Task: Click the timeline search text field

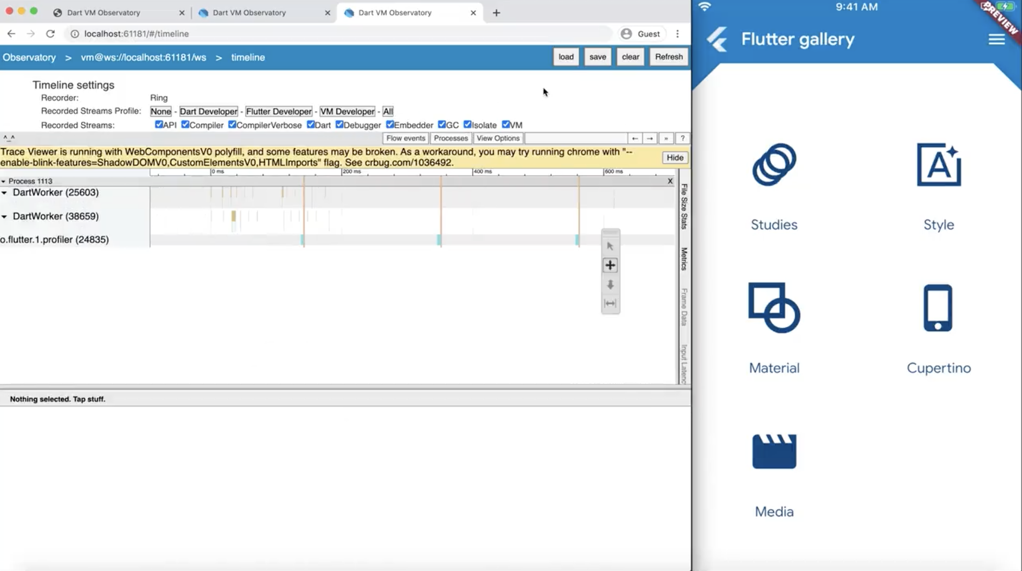Action: (x=575, y=138)
